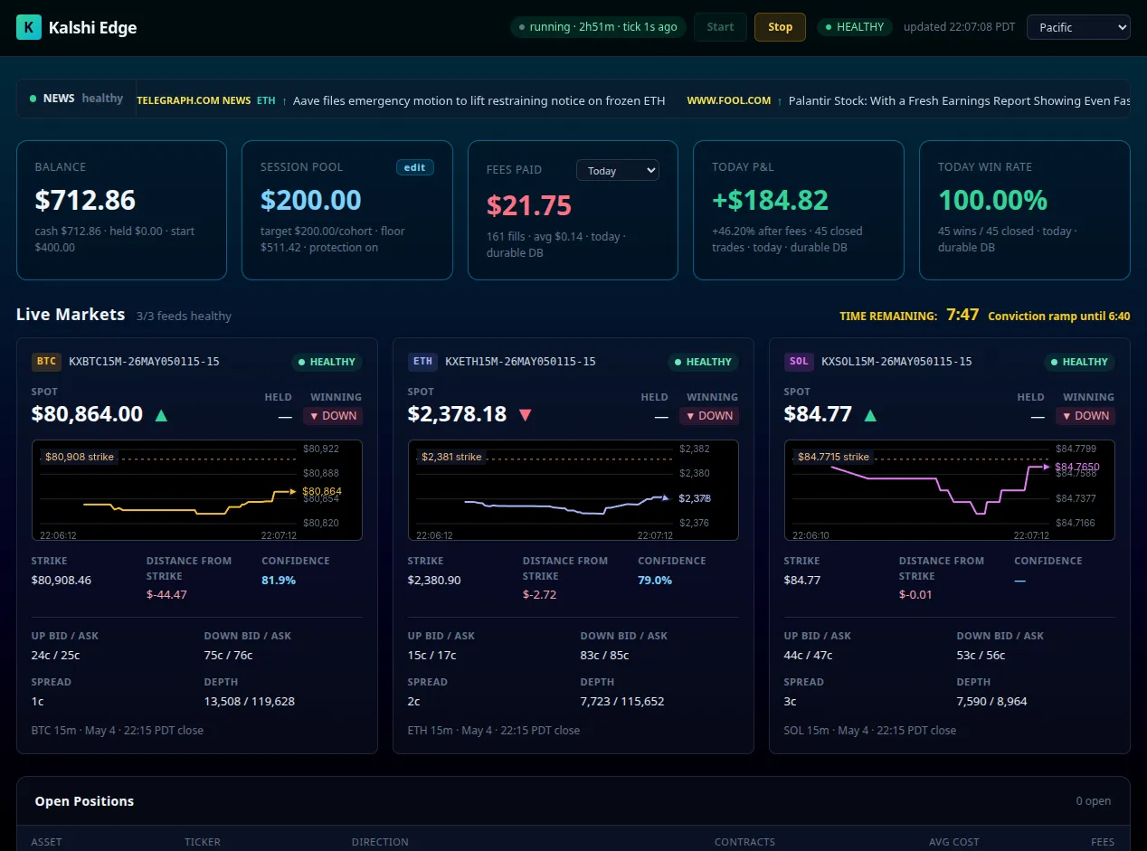The image size is (1147, 851).
Task: Click the win rate value 100.00%
Action: click(x=992, y=200)
